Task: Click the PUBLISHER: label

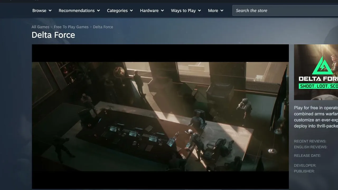Action: (x=304, y=171)
